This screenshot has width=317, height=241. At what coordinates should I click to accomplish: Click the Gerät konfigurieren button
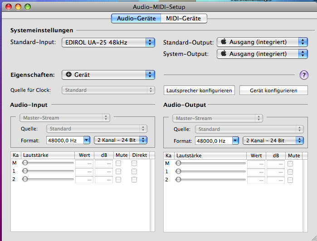point(273,90)
